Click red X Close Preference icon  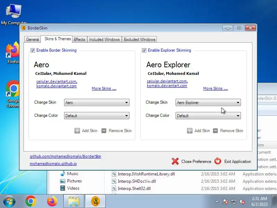tap(175, 161)
